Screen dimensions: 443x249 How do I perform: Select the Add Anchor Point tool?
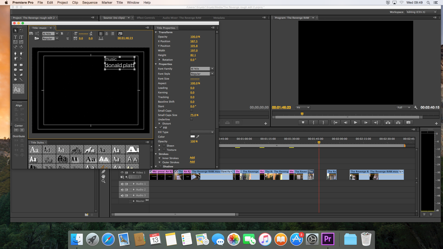(16, 58)
